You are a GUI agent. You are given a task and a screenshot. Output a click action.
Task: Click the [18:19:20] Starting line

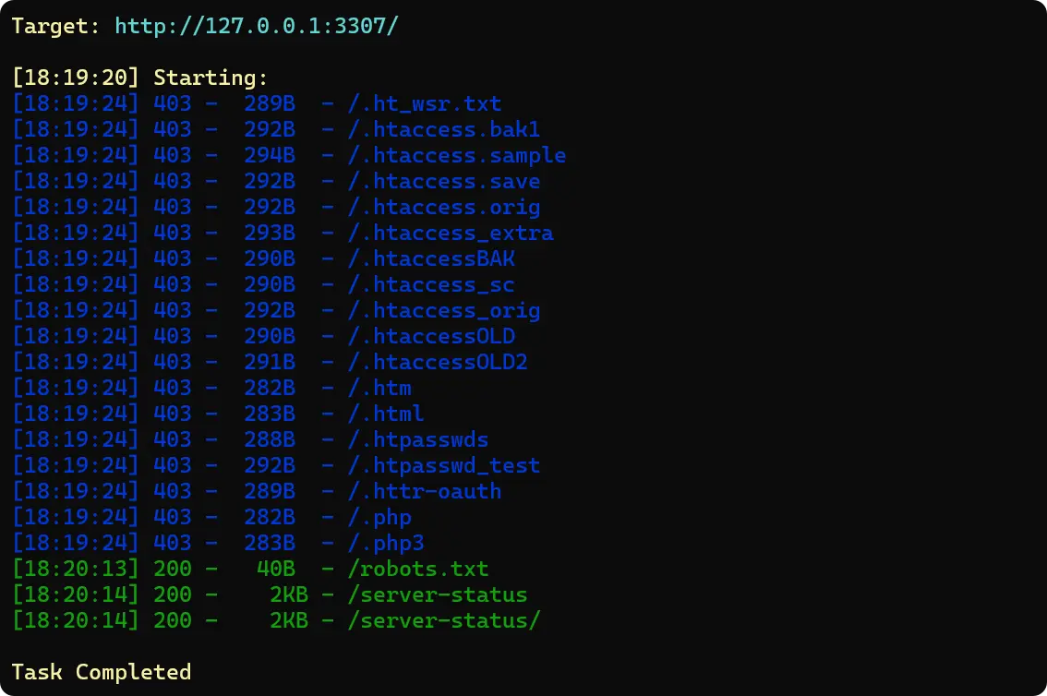coord(140,78)
